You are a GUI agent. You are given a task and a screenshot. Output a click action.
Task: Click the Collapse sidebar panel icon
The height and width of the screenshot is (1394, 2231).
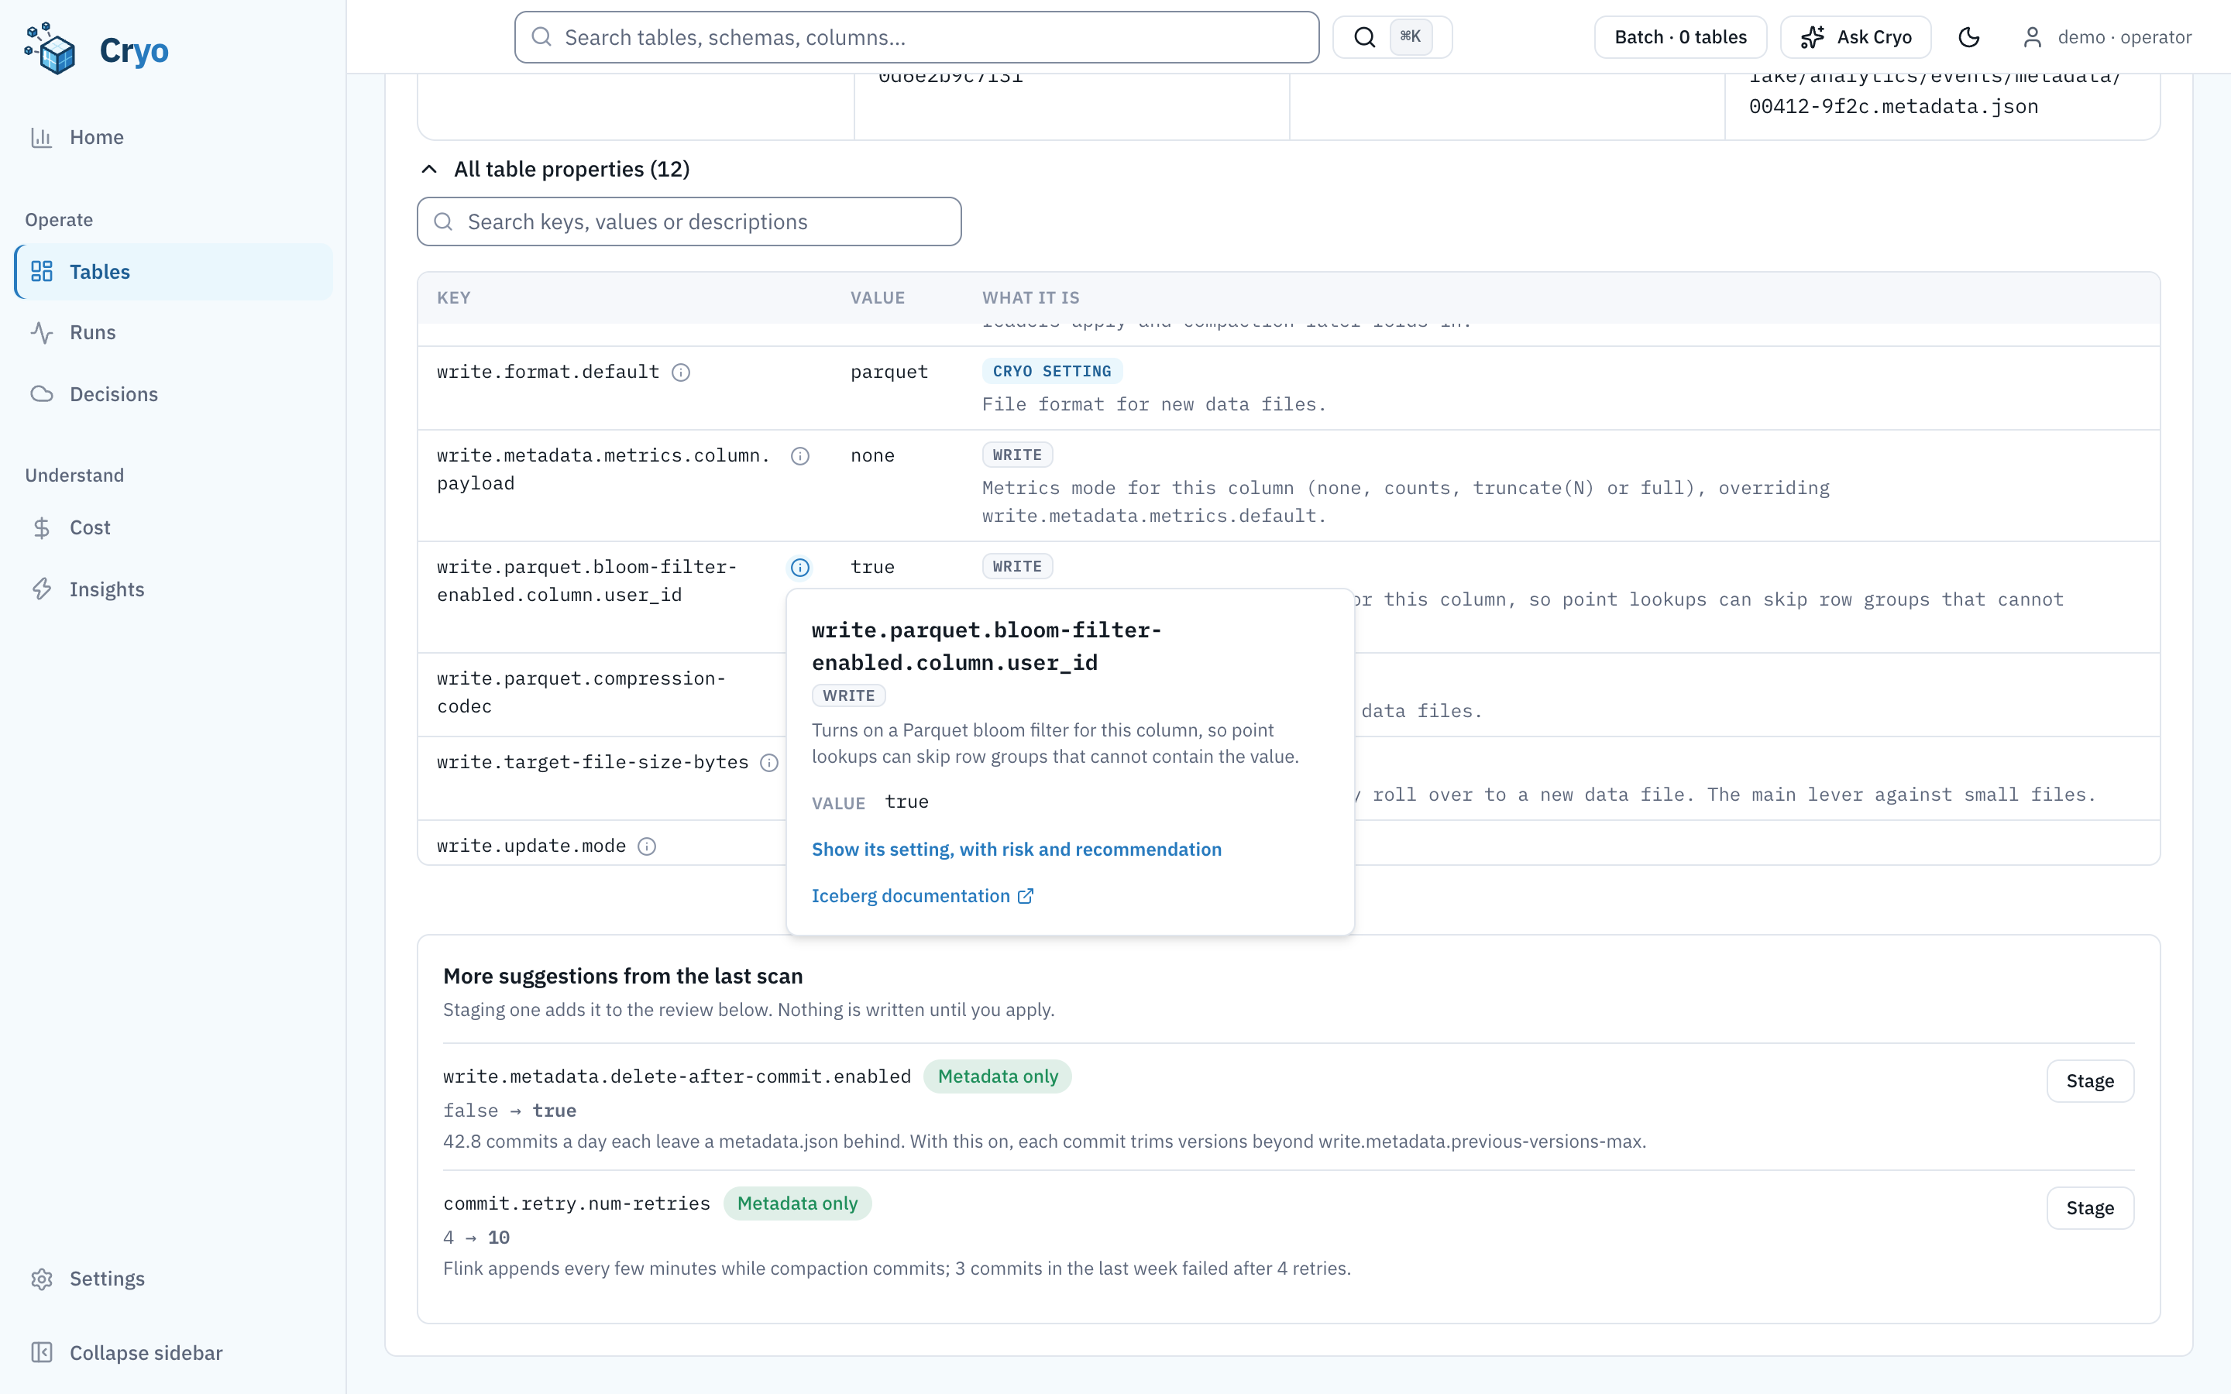tap(42, 1352)
